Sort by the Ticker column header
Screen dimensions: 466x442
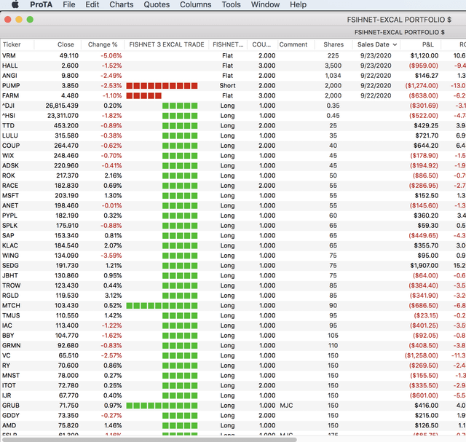(x=17, y=44)
